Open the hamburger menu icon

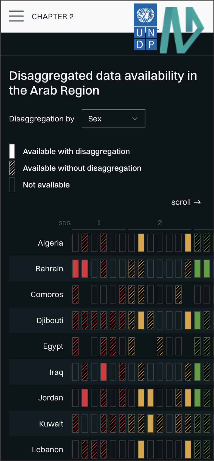click(16, 16)
